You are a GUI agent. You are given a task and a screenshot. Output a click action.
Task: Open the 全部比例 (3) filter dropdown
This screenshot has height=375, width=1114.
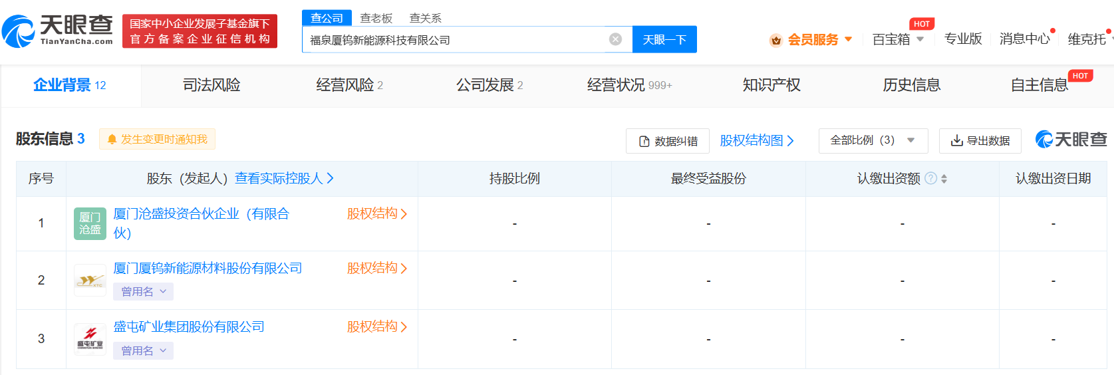pos(873,140)
